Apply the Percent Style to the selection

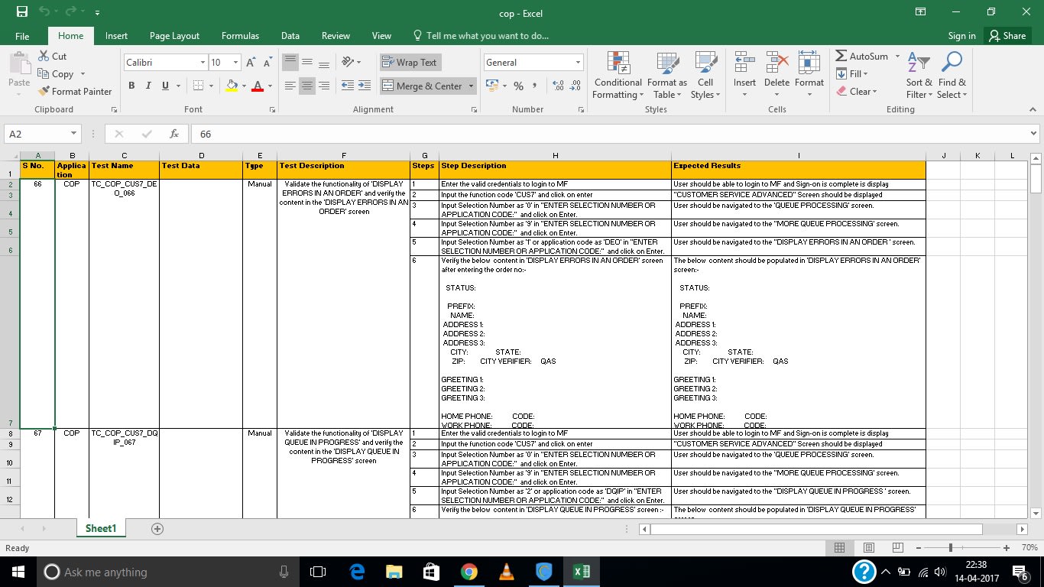coord(518,86)
